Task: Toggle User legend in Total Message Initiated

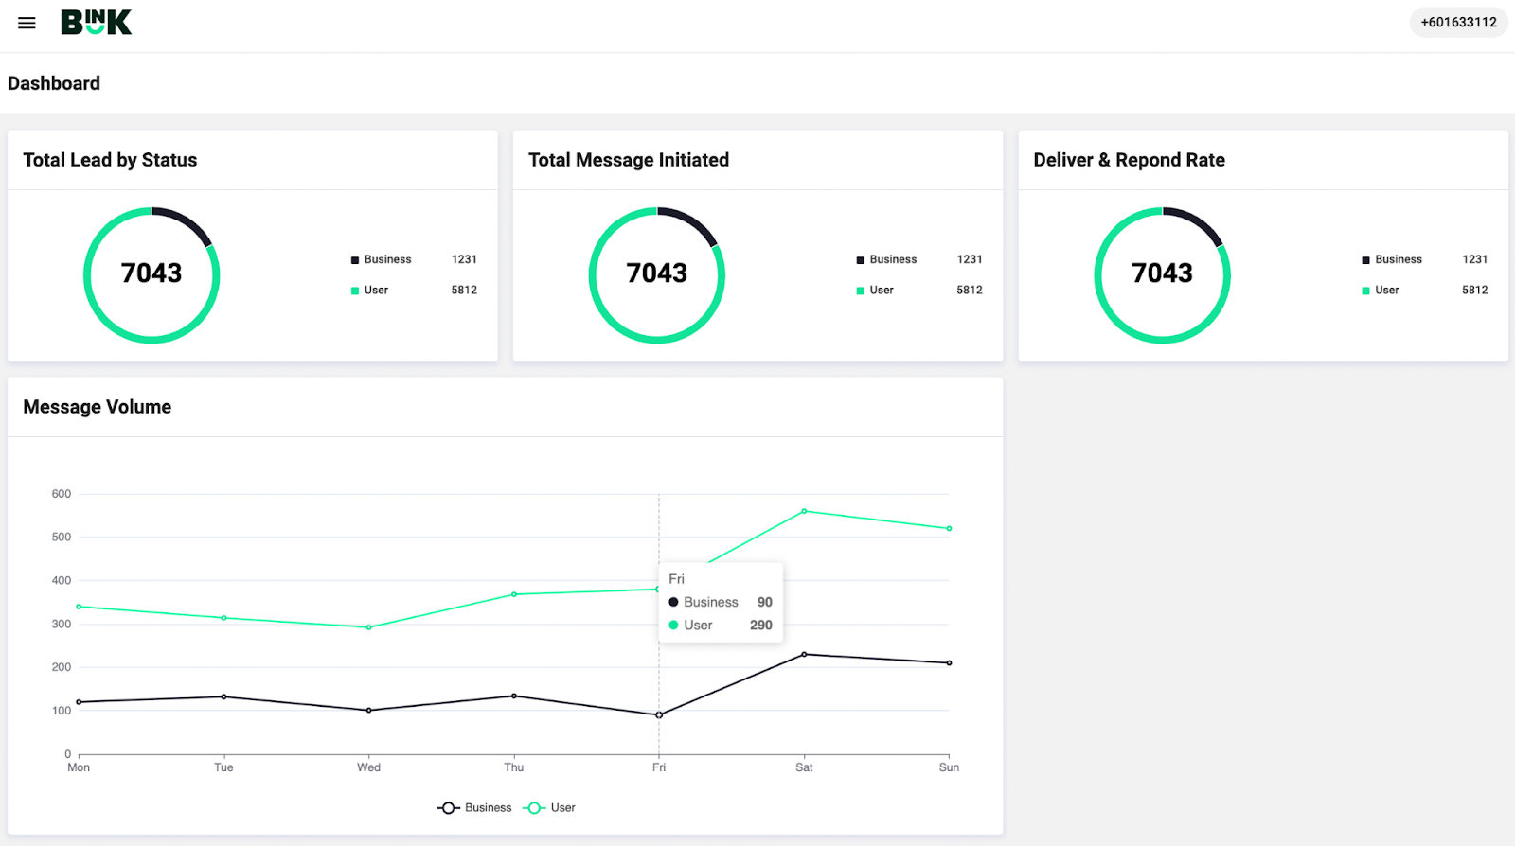Action: pos(875,291)
